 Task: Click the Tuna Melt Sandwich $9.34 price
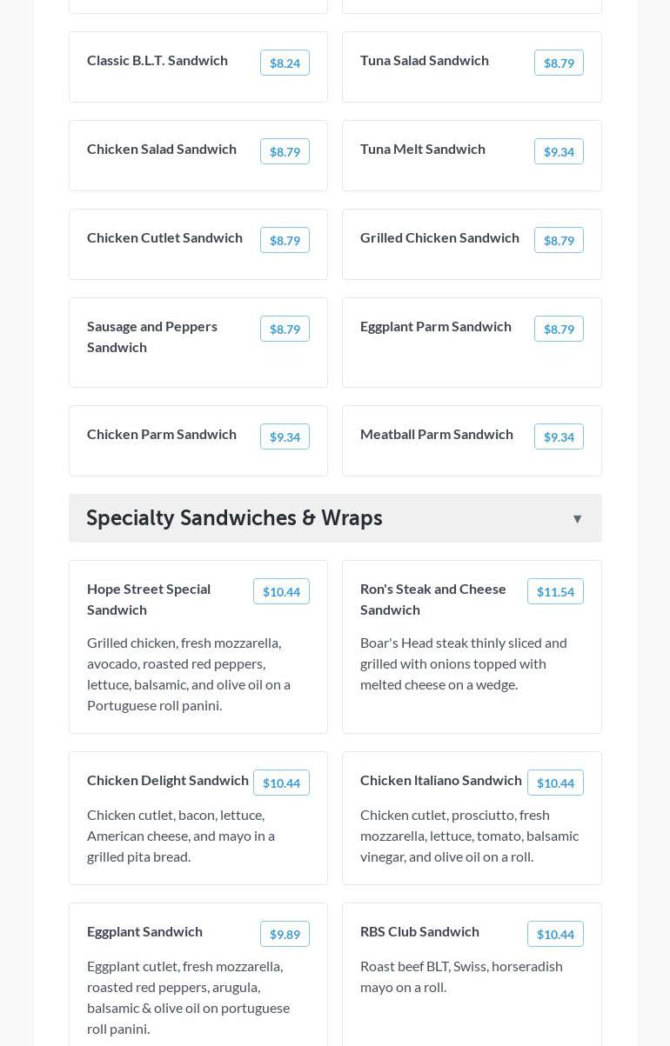tap(559, 152)
